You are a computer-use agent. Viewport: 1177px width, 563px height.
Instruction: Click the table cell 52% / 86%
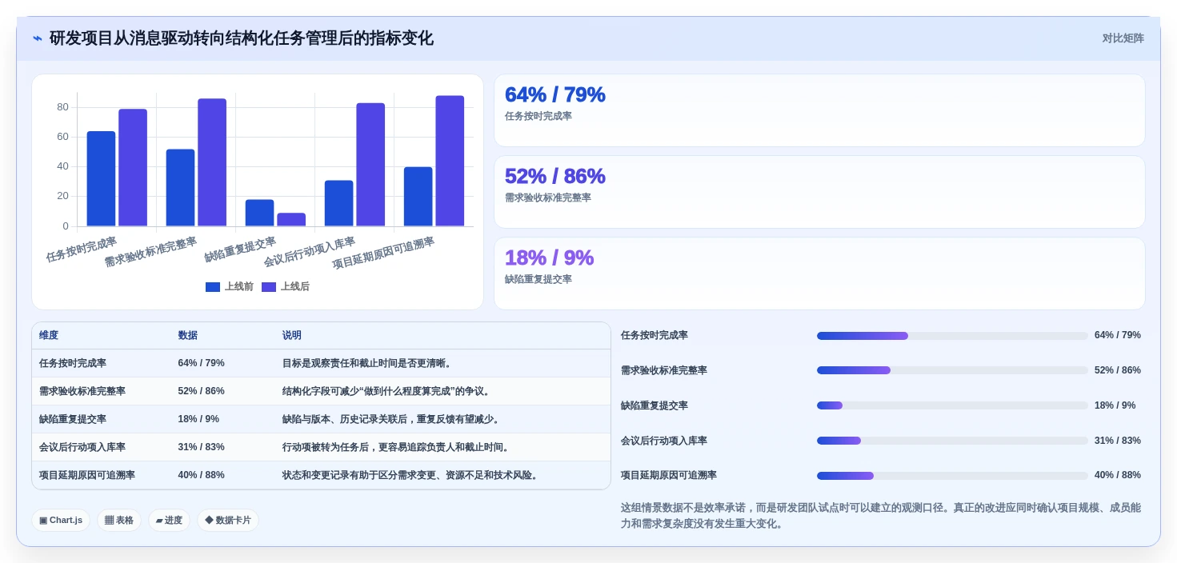tap(202, 391)
